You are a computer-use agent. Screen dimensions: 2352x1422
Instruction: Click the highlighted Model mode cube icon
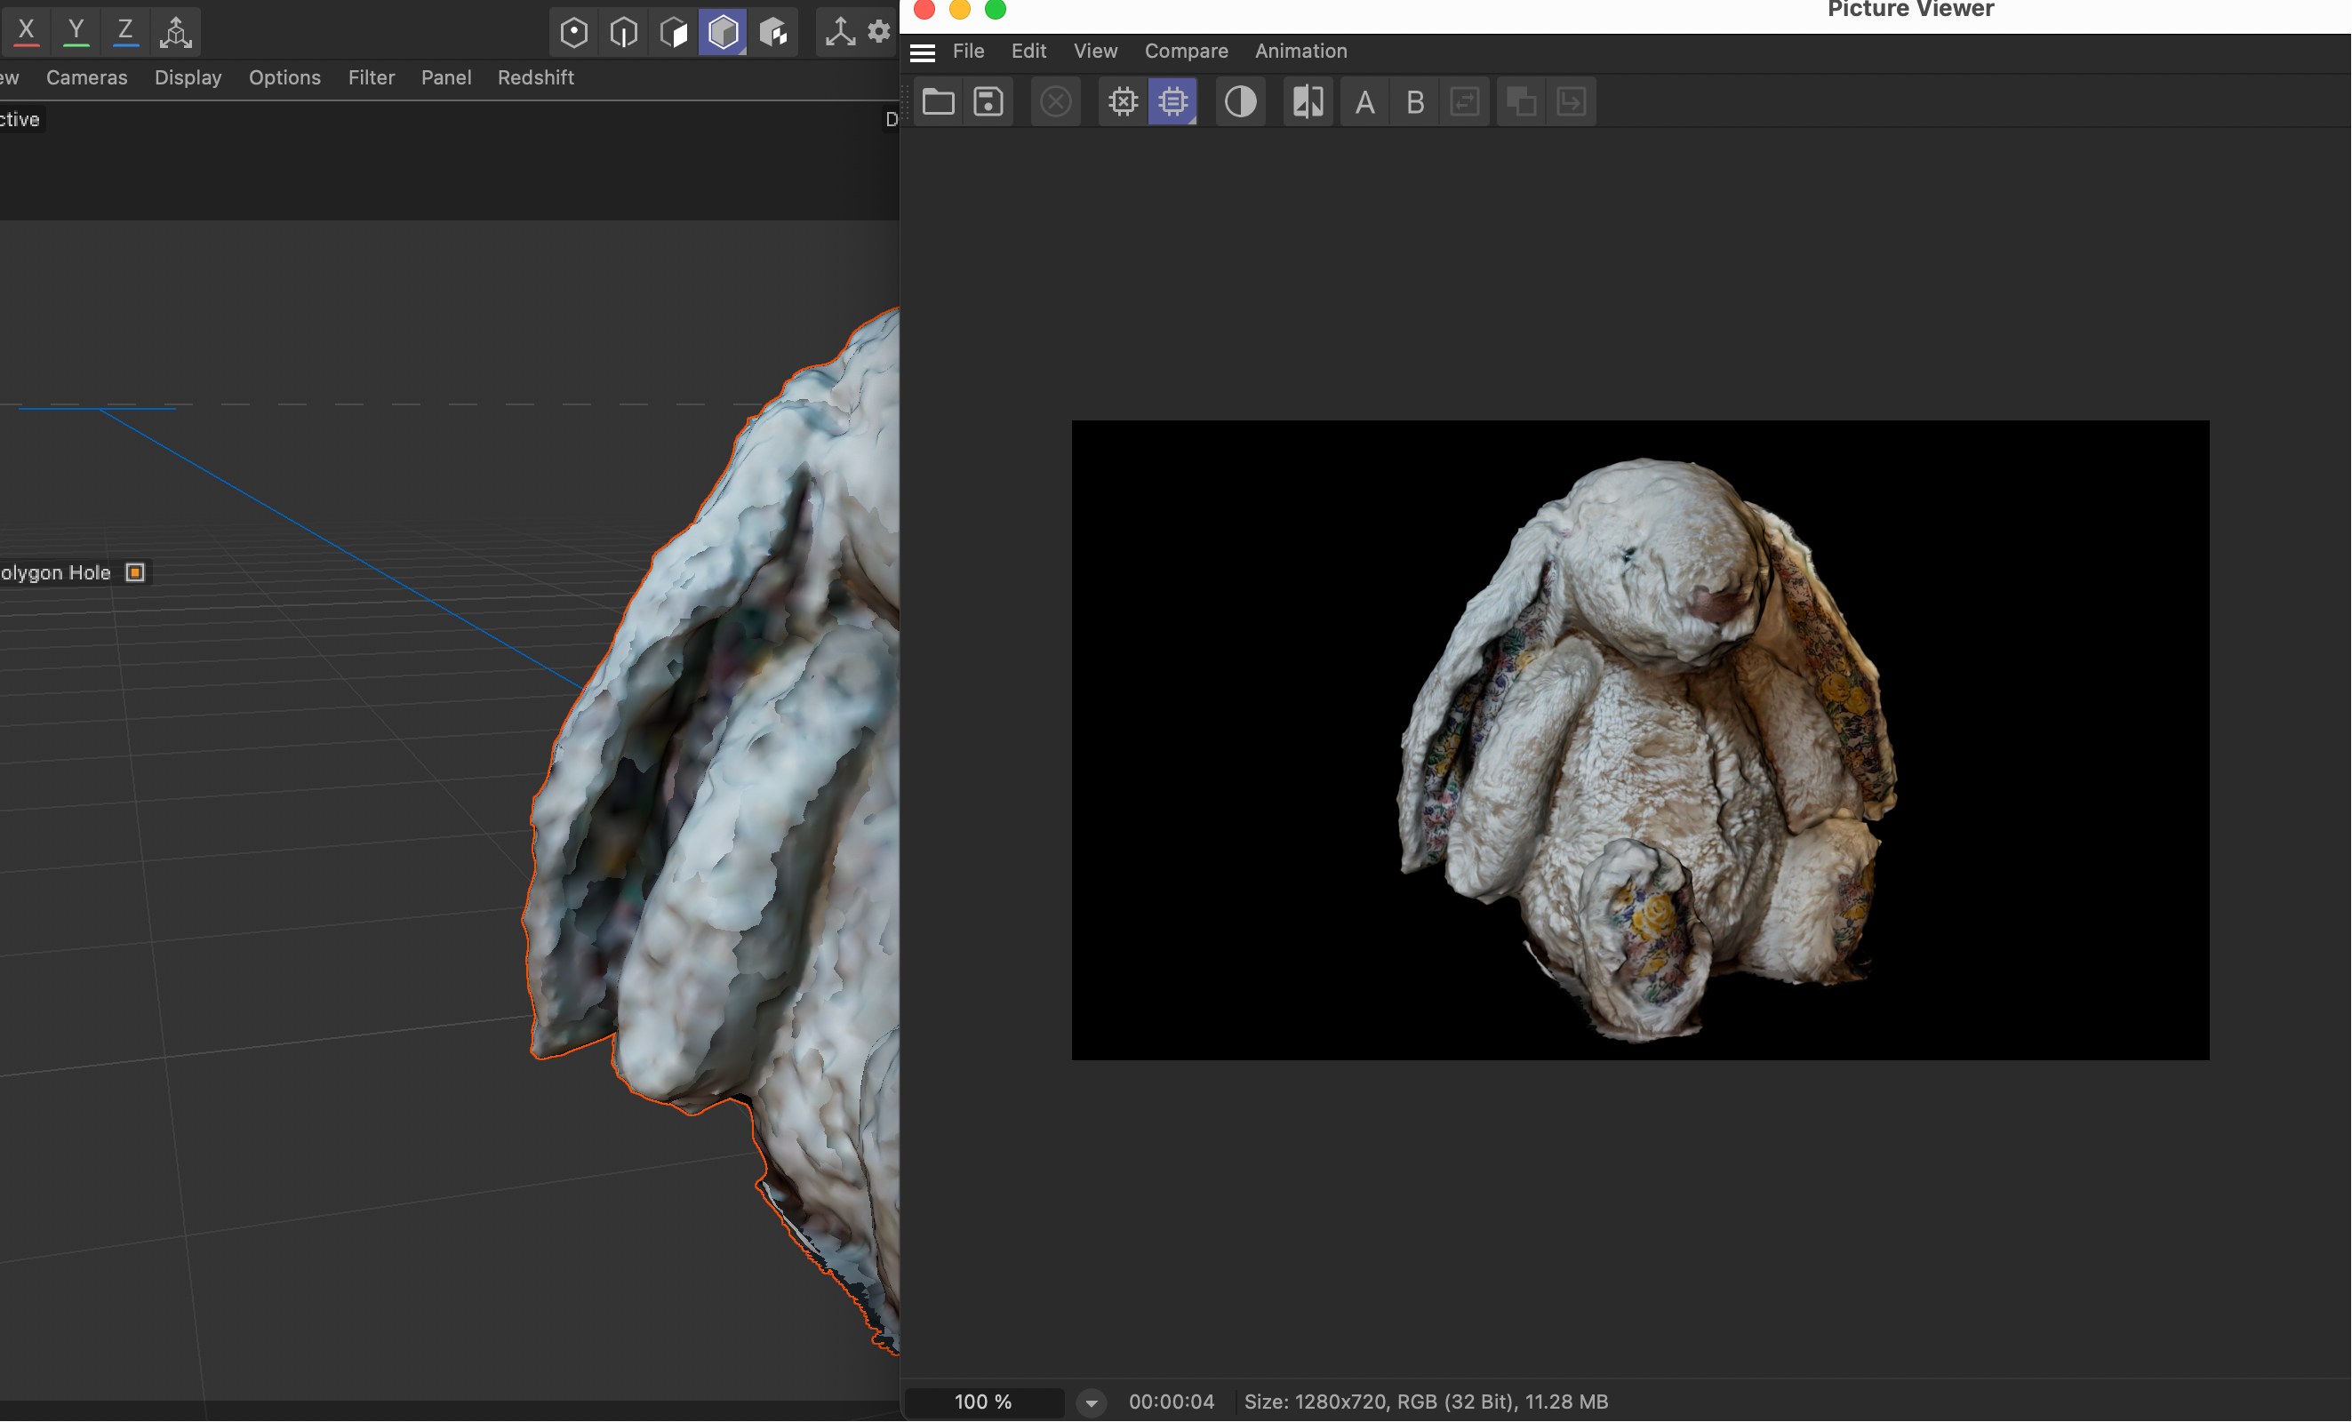coord(723,33)
